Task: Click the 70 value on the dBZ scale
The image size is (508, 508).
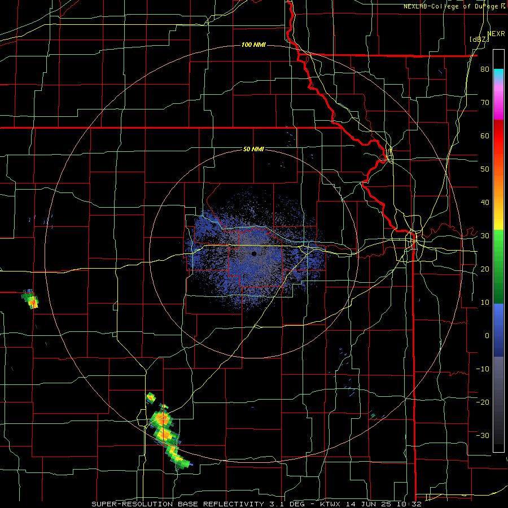Action: 485,102
